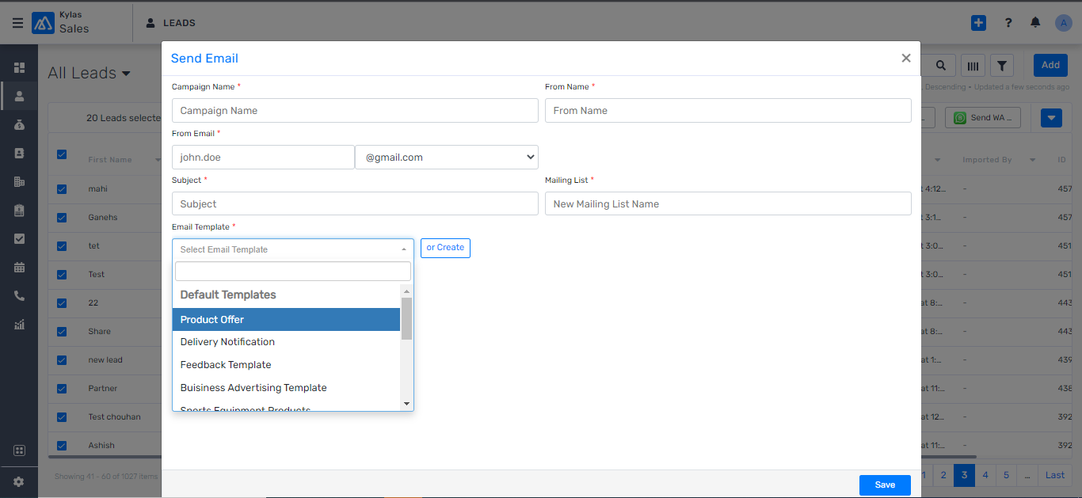Toggle the select-all leads header checkbox
Image resolution: width=1082 pixels, height=498 pixels.
click(62, 155)
